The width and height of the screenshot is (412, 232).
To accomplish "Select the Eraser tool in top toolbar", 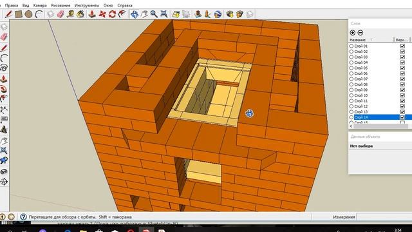I will 61,14.
